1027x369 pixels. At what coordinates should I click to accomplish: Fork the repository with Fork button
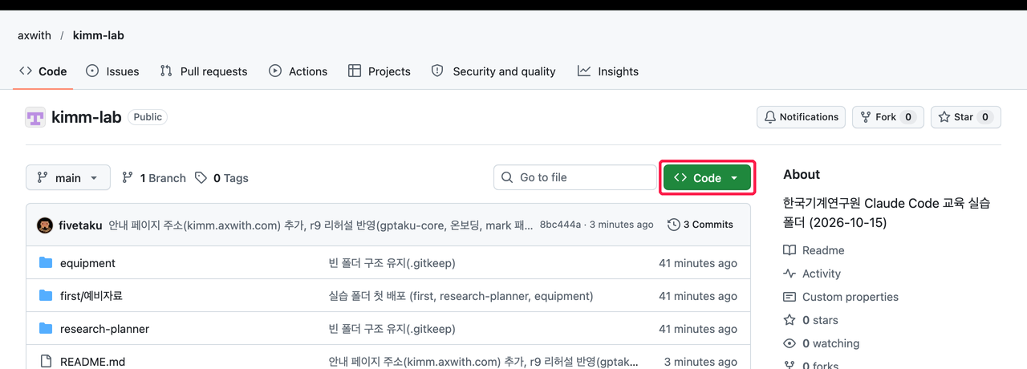click(x=888, y=117)
